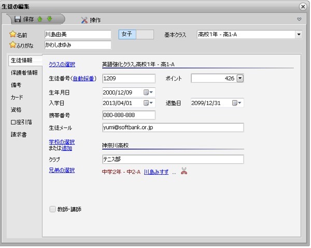Open the 退塾日 calendar picker

(237, 103)
